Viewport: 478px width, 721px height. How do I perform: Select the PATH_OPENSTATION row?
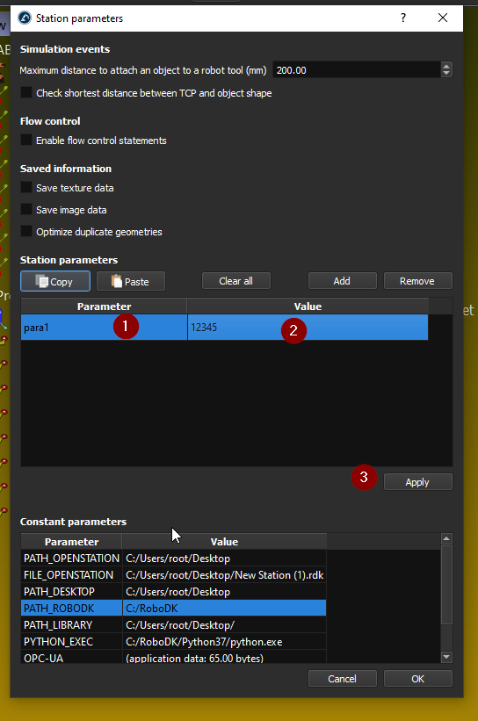point(173,559)
